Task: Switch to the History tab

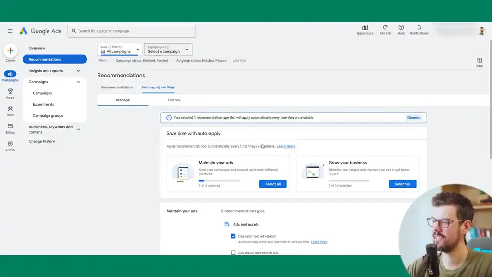Action: (x=174, y=100)
